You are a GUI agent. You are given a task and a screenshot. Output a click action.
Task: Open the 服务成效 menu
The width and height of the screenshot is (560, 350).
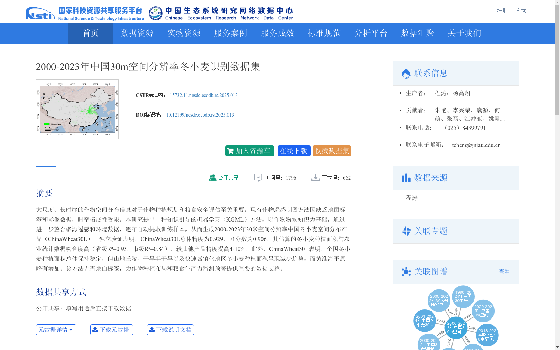click(278, 33)
